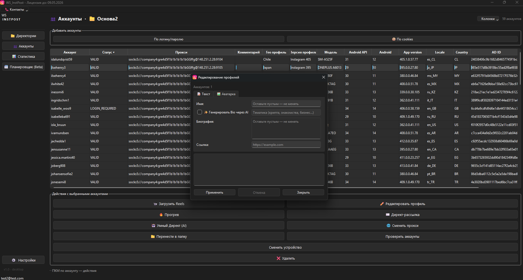Viewport: 523px width, 280px height.
Task: Click the cookie icon on По cookies
Action: (394, 39)
